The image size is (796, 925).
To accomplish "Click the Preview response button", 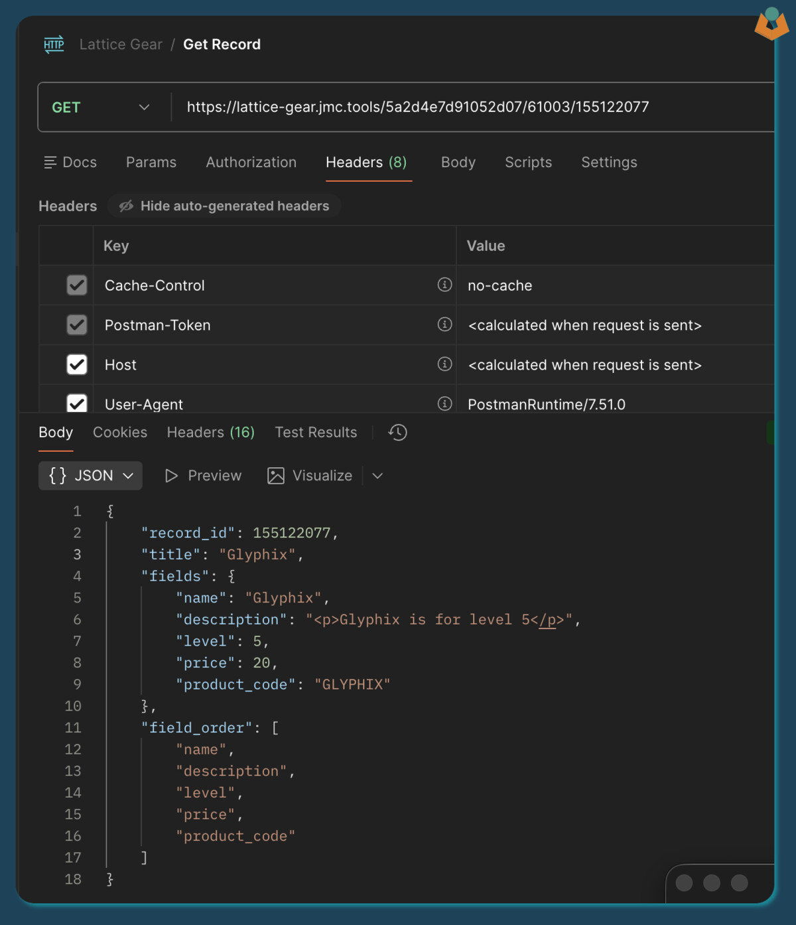I will tap(203, 476).
